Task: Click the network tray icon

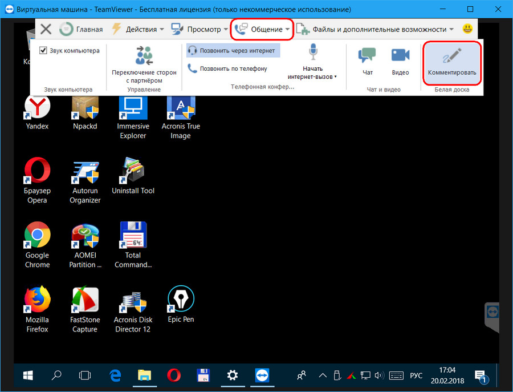Action: pyautogui.click(x=365, y=375)
